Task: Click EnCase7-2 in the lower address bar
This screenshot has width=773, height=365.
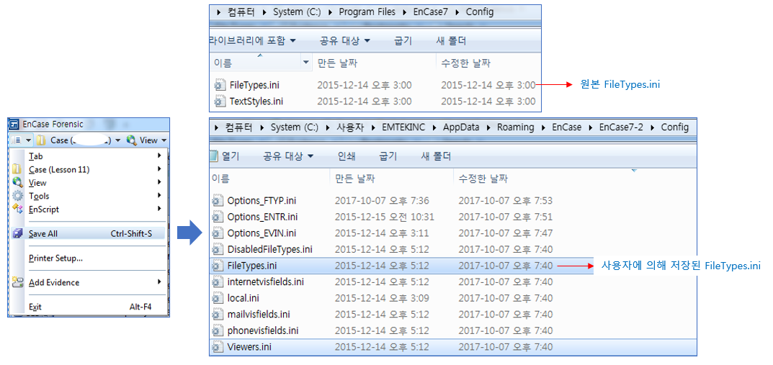Action: pyautogui.click(x=620, y=127)
